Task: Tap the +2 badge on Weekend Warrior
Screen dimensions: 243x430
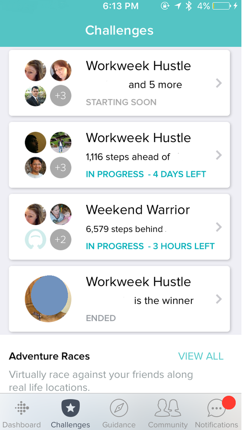Action: coord(61,240)
